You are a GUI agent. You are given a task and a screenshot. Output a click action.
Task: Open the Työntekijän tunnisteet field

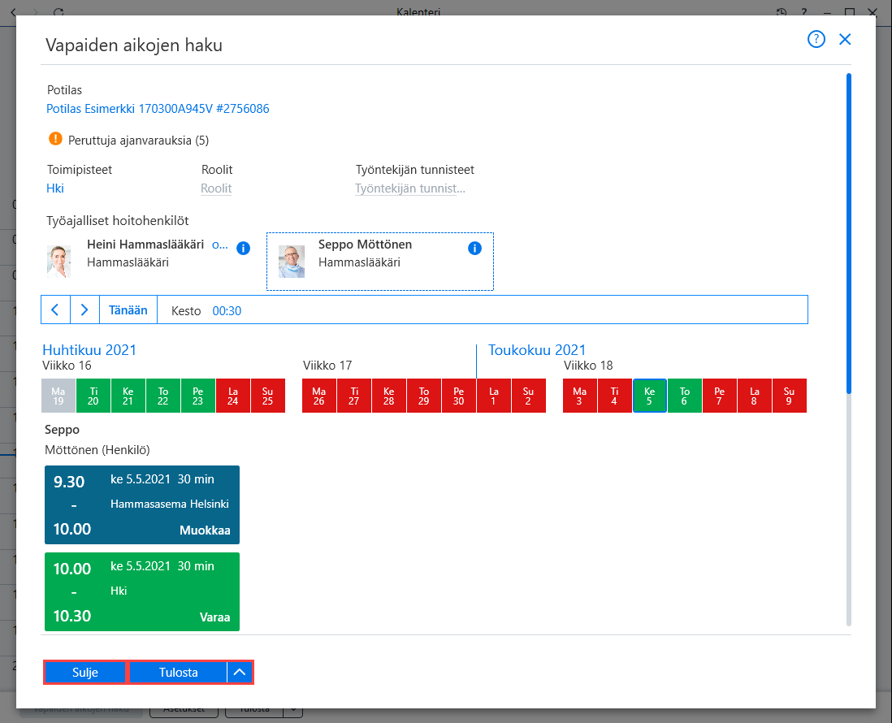coord(410,188)
